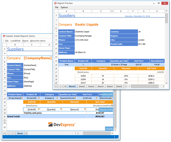
Task: Click the Master Detail Reports Demo app icon
Action: pos(4,36)
